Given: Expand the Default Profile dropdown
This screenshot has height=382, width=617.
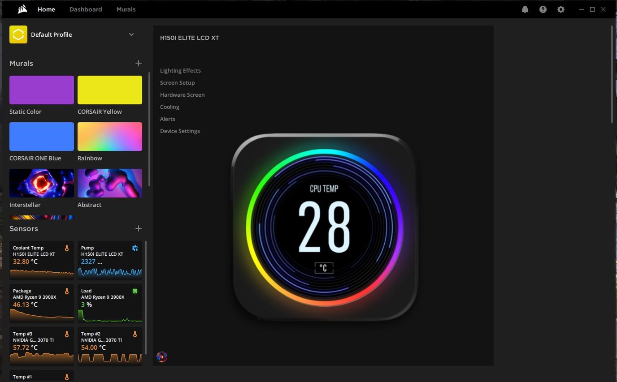Looking at the screenshot, I should (x=131, y=34).
